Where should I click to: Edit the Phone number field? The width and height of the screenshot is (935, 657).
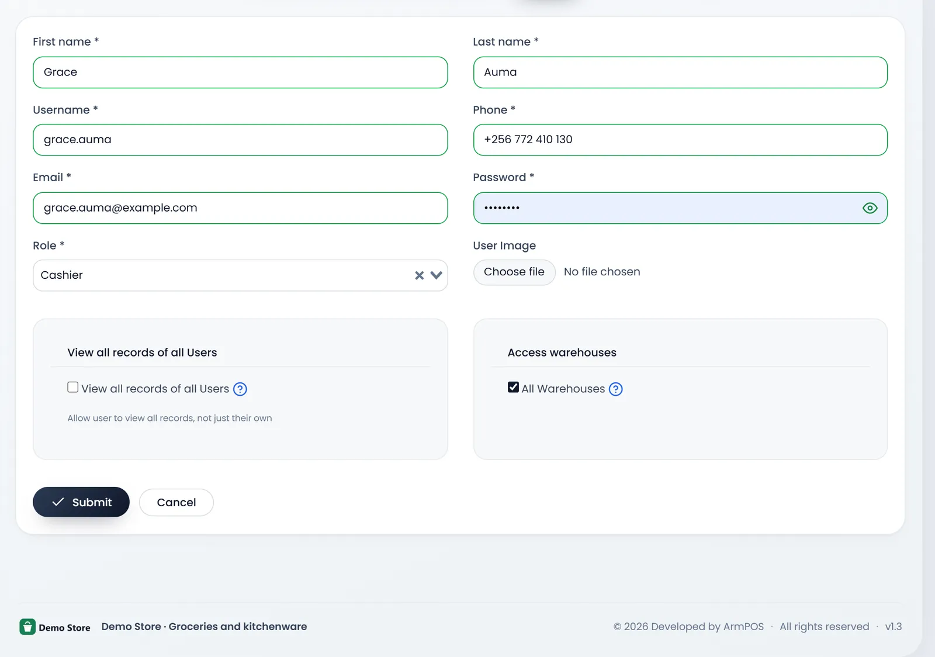click(x=680, y=140)
